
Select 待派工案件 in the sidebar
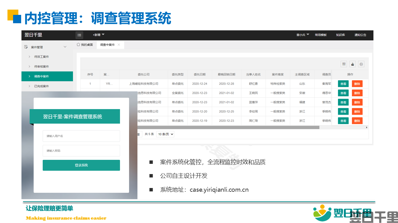[41, 57]
